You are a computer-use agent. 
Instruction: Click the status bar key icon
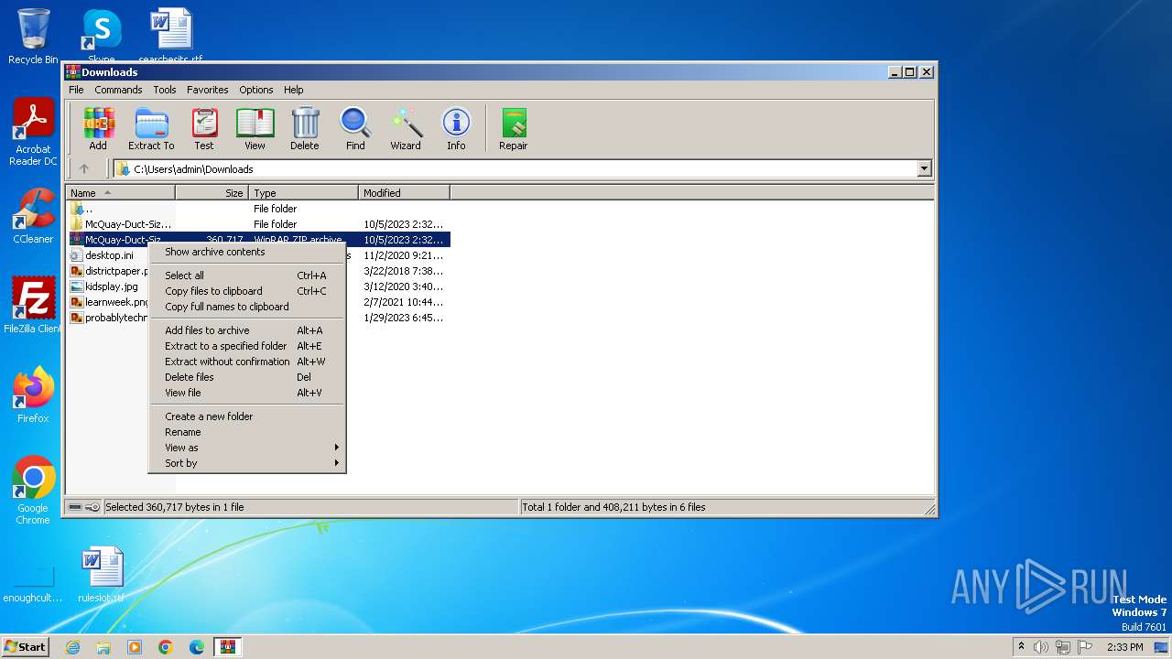coord(92,507)
